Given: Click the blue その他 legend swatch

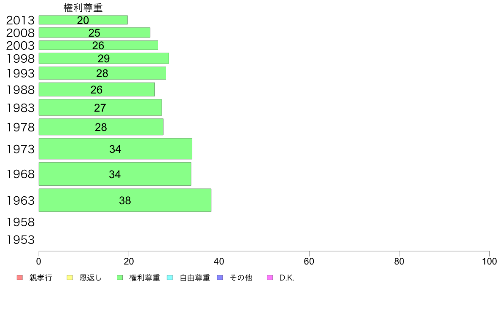Looking at the screenshot, I should click(220, 278).
